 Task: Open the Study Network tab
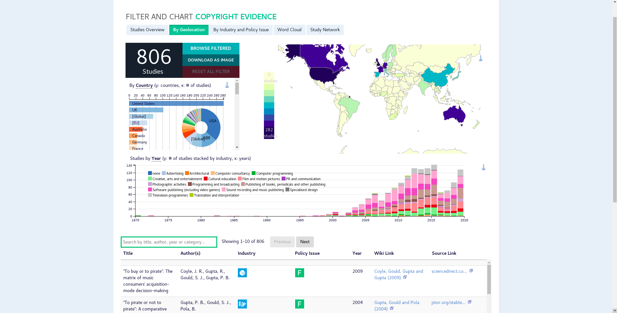(x=325, y=30)
